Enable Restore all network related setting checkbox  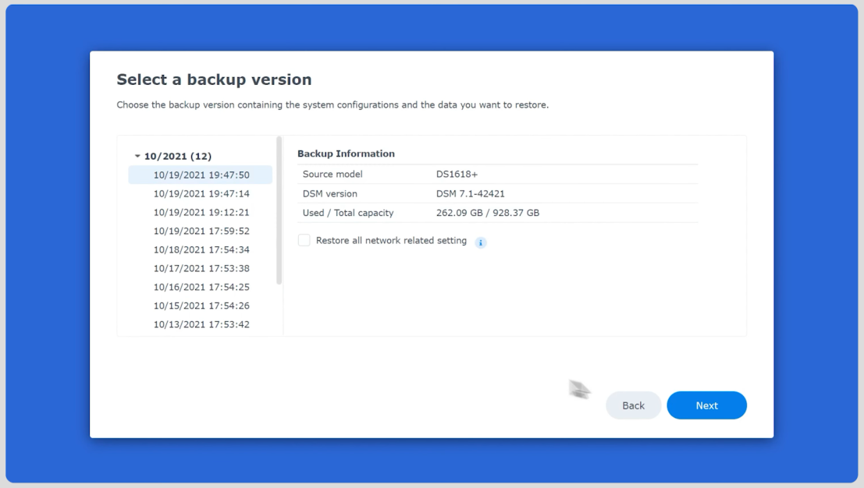(304, 240)
